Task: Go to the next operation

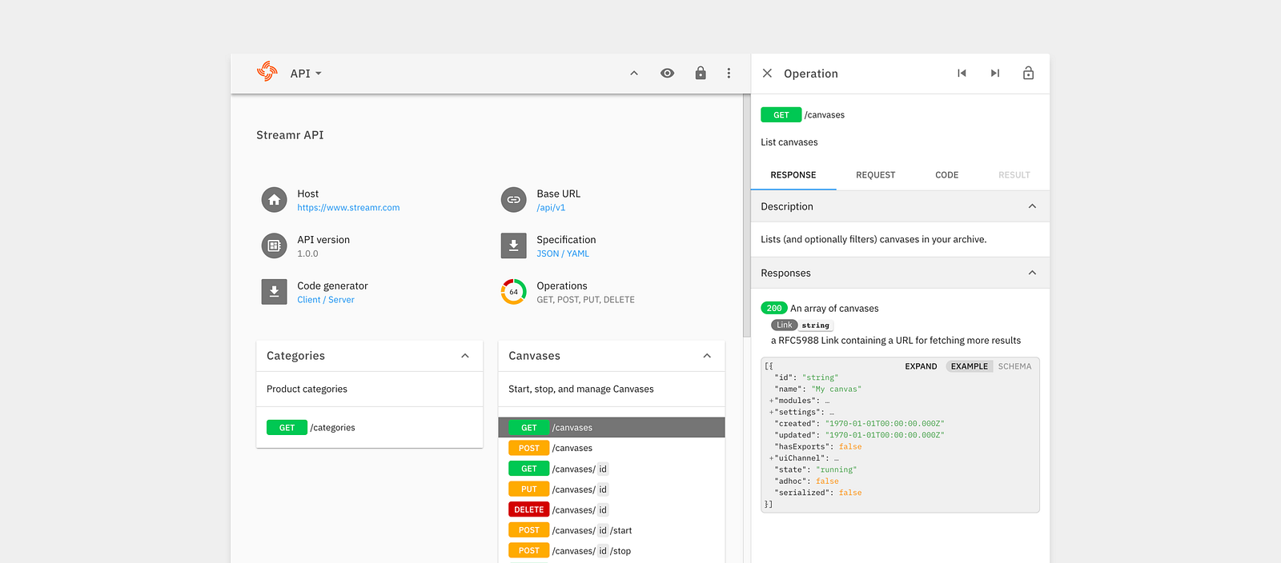Action: pos(995,74)
